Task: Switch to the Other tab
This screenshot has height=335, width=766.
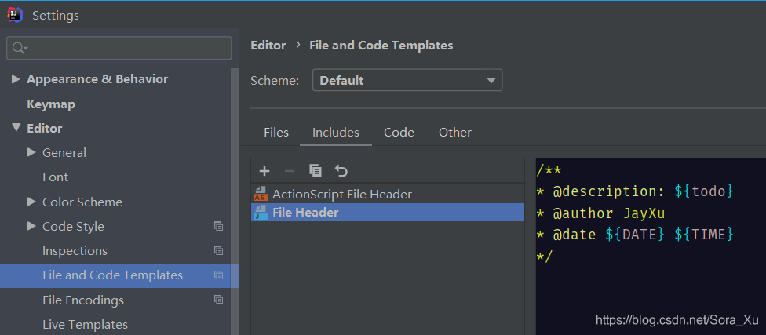Action: (455, 133)
